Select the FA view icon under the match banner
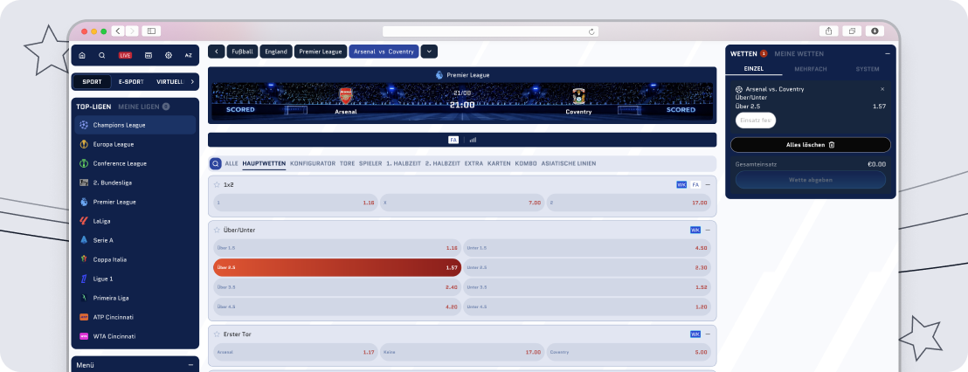 click(x=453, y=140)
